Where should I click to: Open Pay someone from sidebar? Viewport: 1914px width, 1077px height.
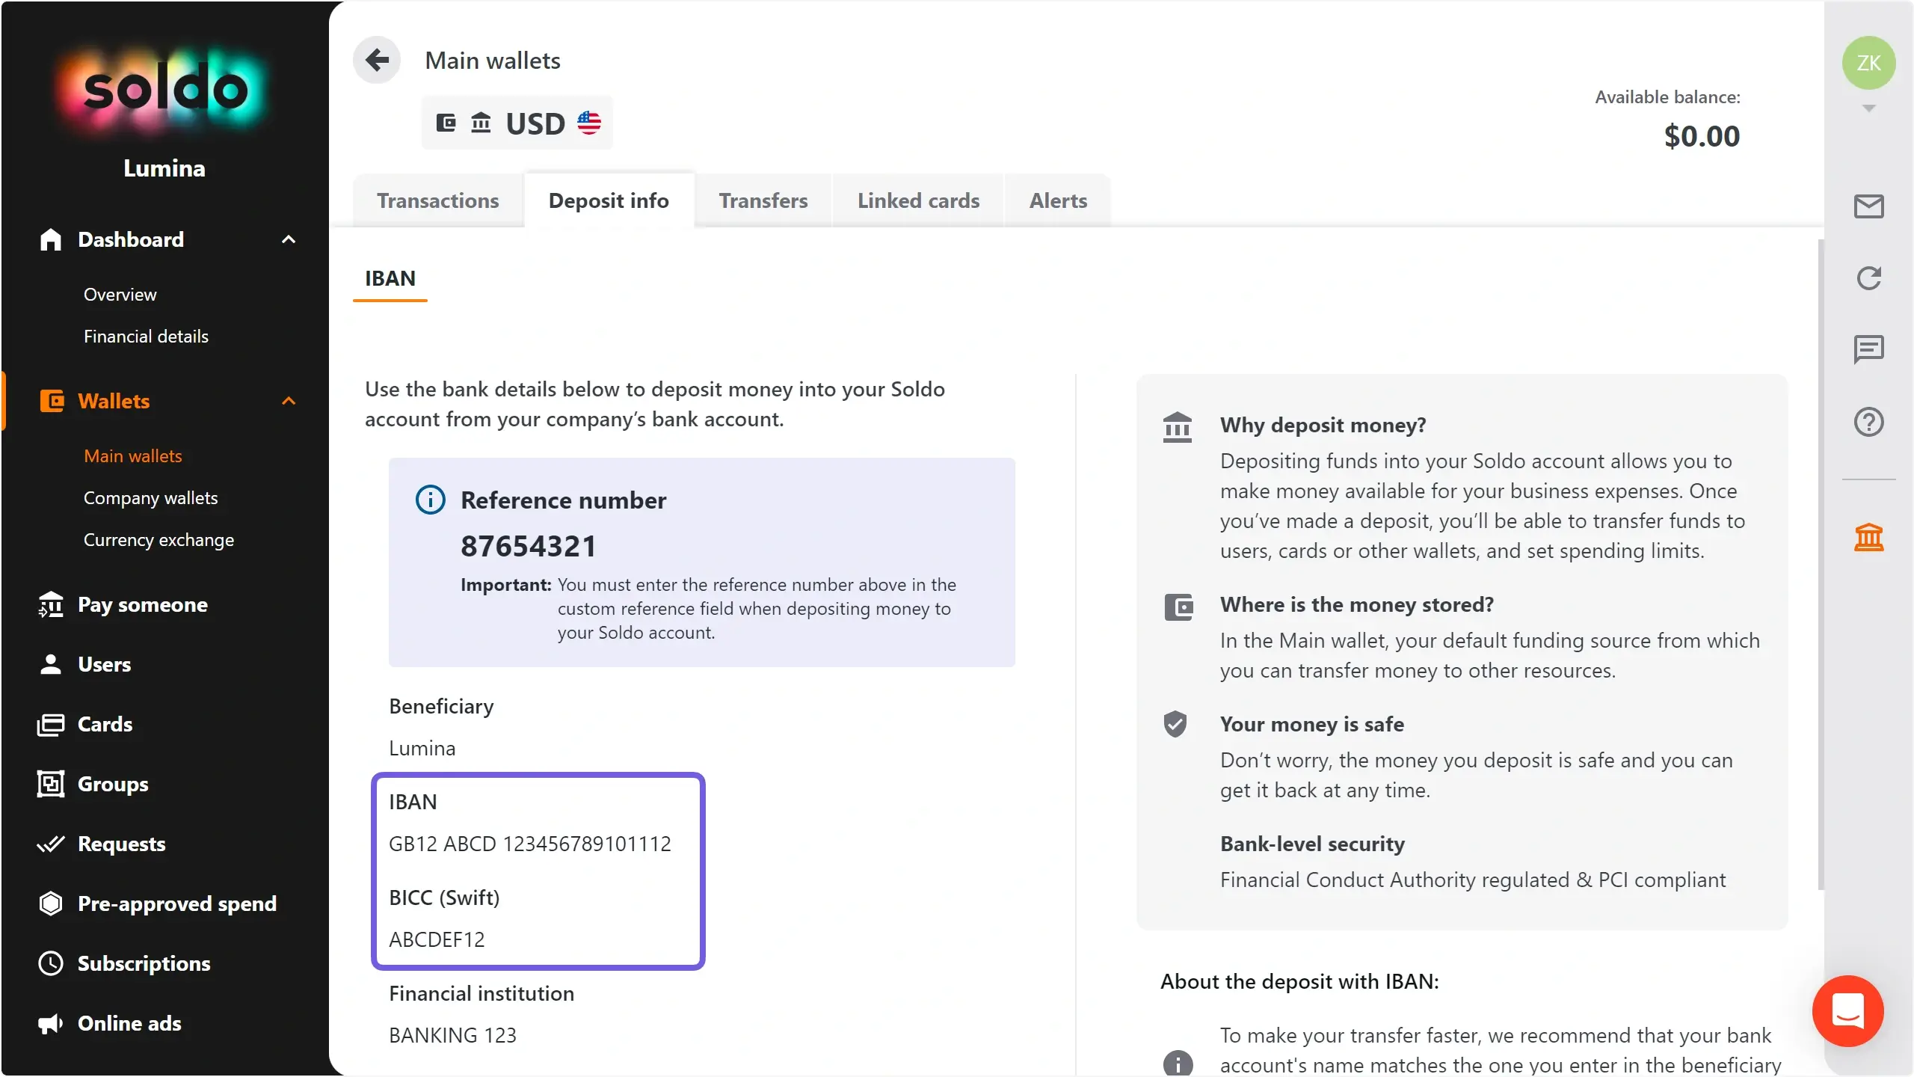point(142,604)
